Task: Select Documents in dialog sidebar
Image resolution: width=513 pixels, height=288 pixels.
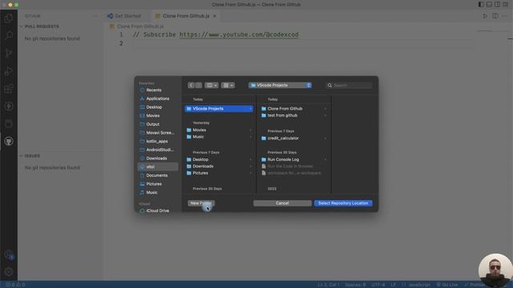Action: (158, 175)
